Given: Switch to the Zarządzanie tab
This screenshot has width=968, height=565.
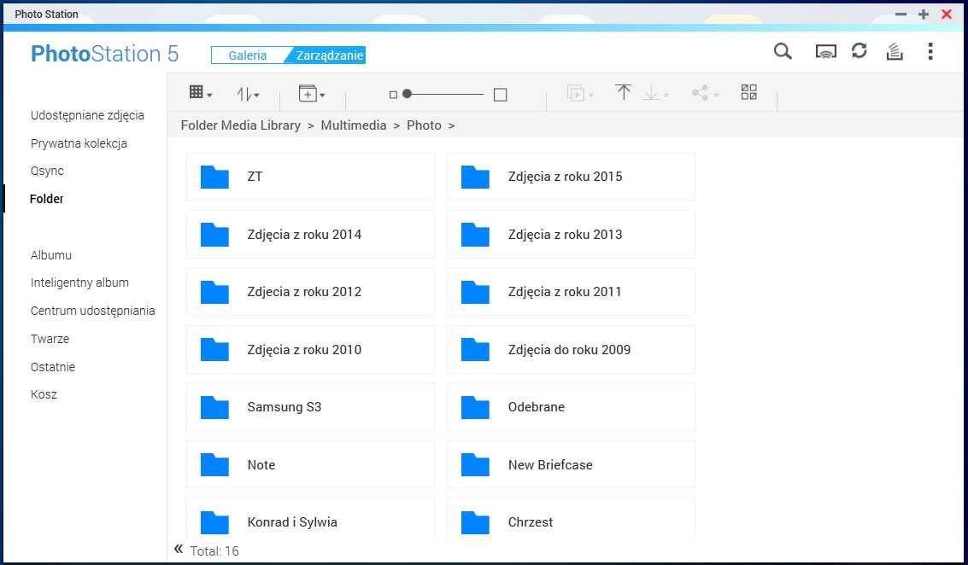Looking at the screenshot, I should [330, 55].
